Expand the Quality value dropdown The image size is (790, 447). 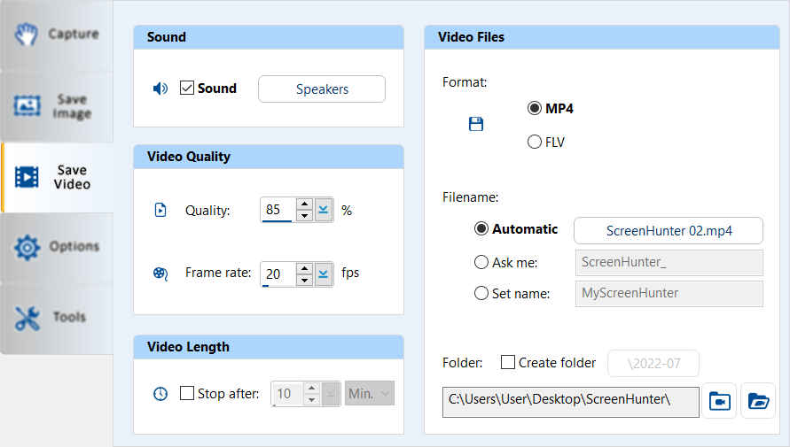coord(324,210)
